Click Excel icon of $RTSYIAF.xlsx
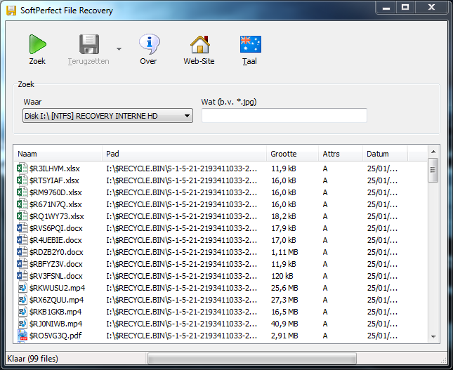This screenshot has width=453, height=370. pos(22,180)
